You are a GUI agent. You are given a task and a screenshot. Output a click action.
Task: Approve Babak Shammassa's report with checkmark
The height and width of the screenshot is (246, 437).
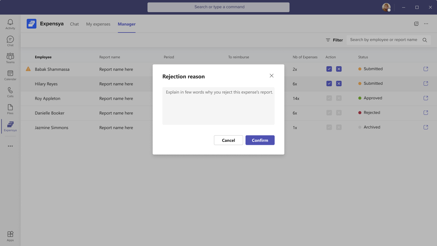[329, 69]
